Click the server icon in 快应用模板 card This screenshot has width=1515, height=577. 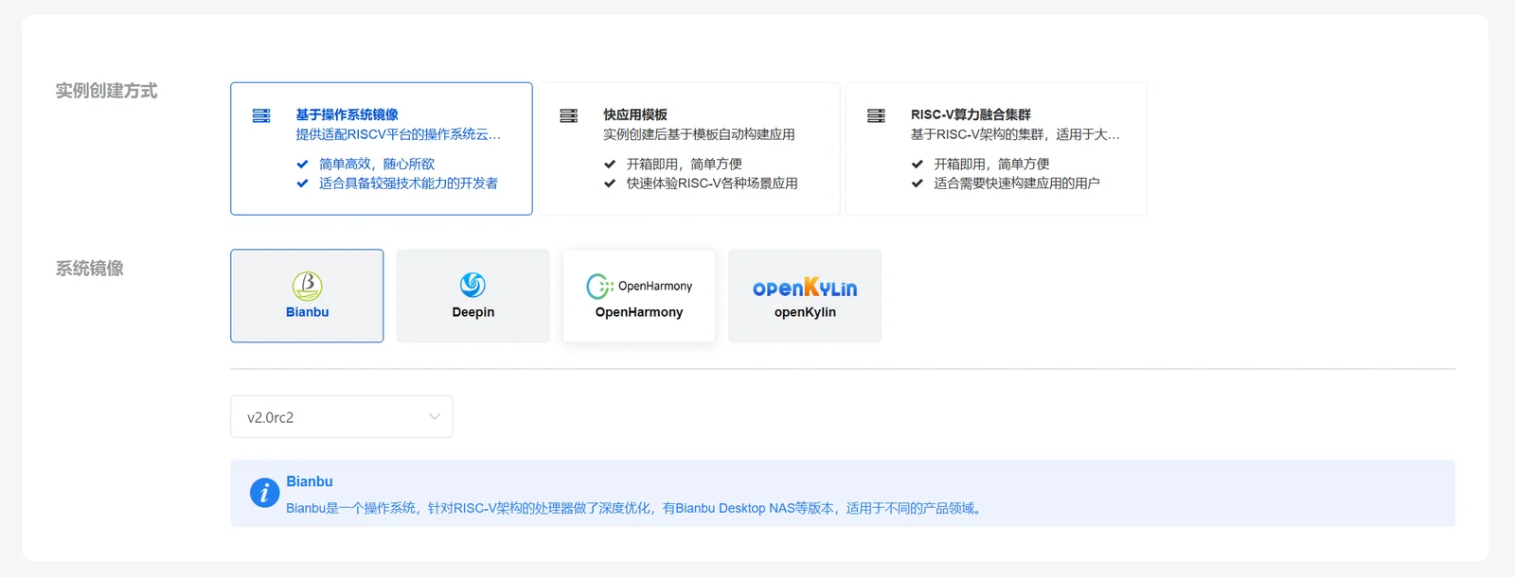point(569,115)
